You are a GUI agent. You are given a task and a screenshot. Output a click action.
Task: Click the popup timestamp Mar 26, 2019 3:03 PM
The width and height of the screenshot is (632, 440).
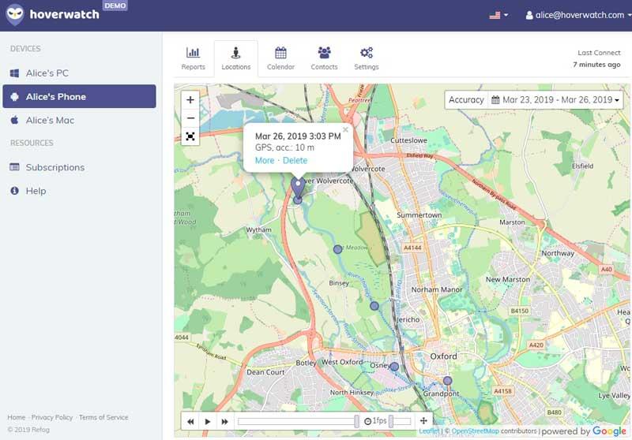298,136
